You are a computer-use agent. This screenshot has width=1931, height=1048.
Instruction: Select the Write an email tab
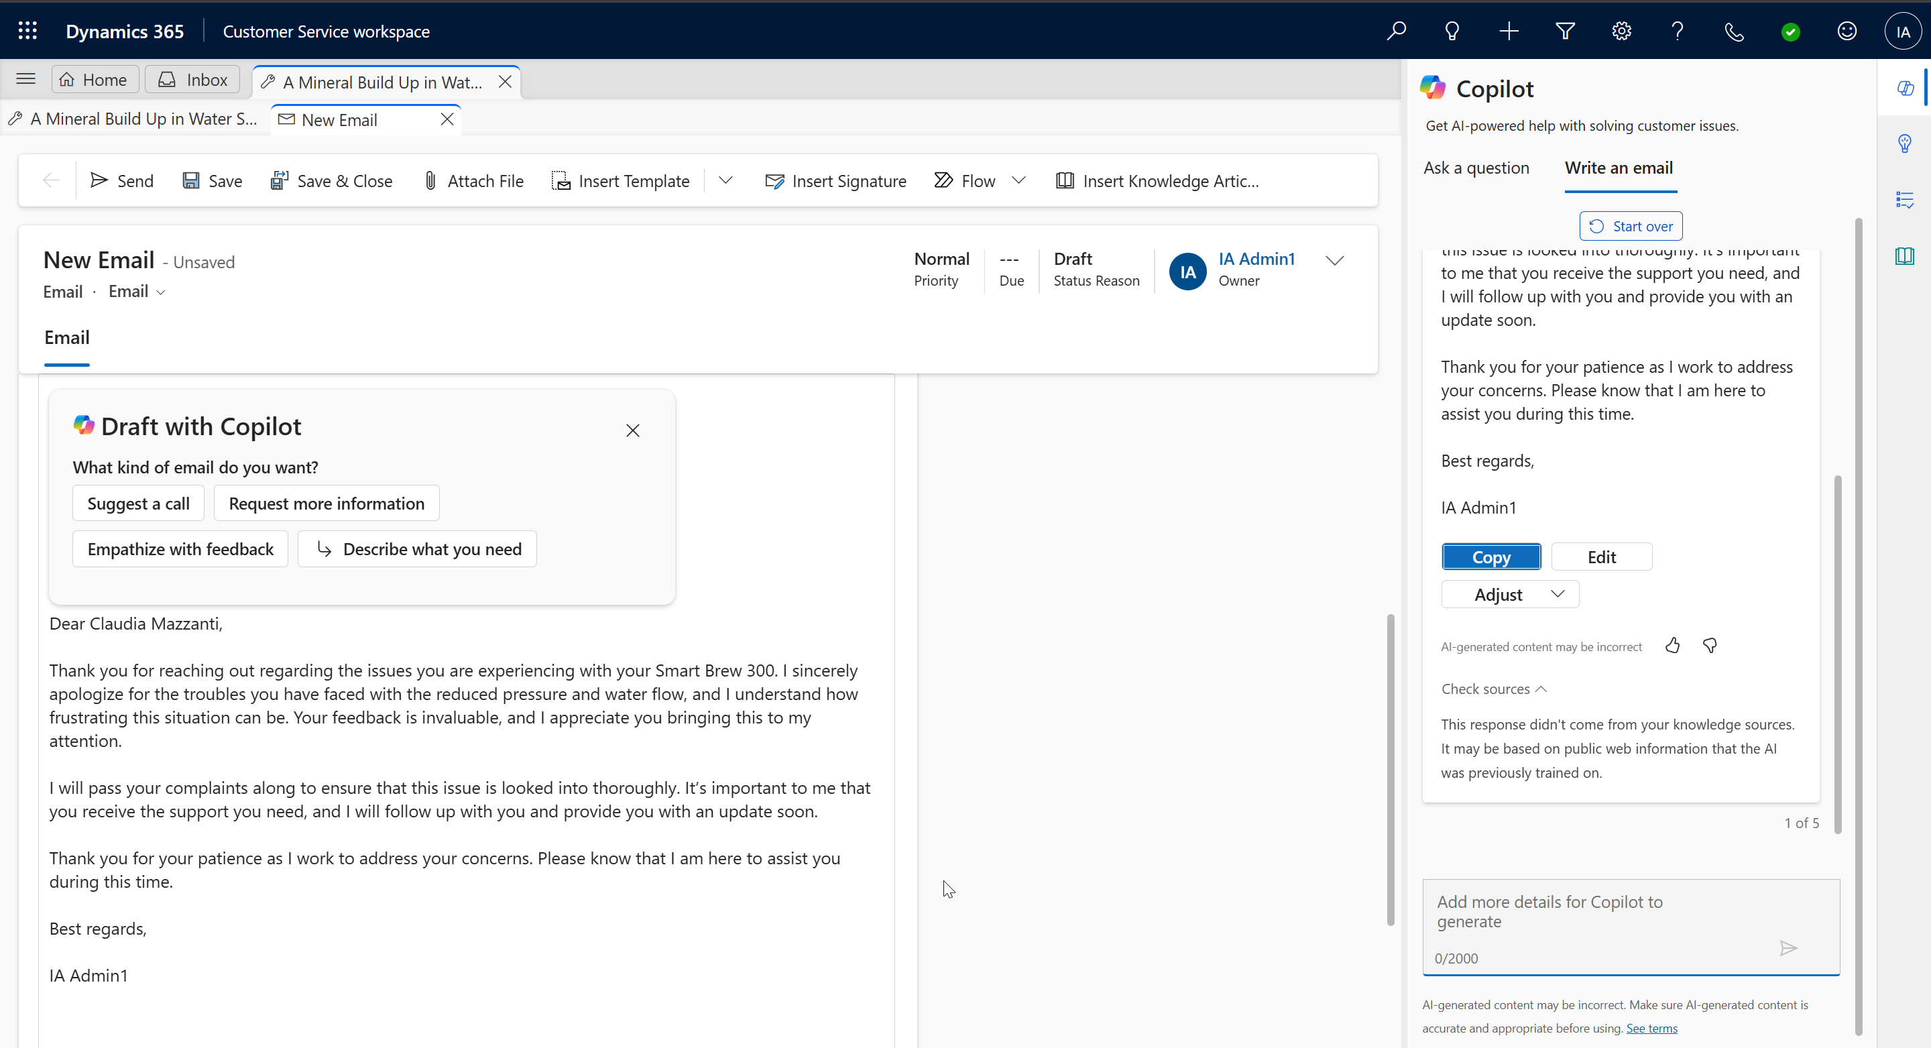[x=1619, y=168]
